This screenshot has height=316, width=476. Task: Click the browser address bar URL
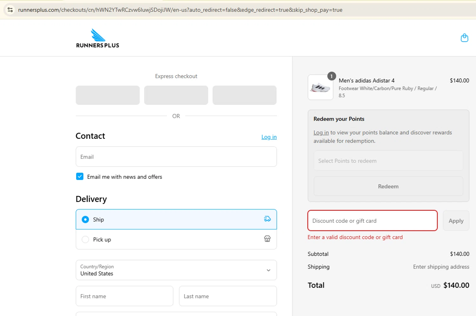coord(180,10)
